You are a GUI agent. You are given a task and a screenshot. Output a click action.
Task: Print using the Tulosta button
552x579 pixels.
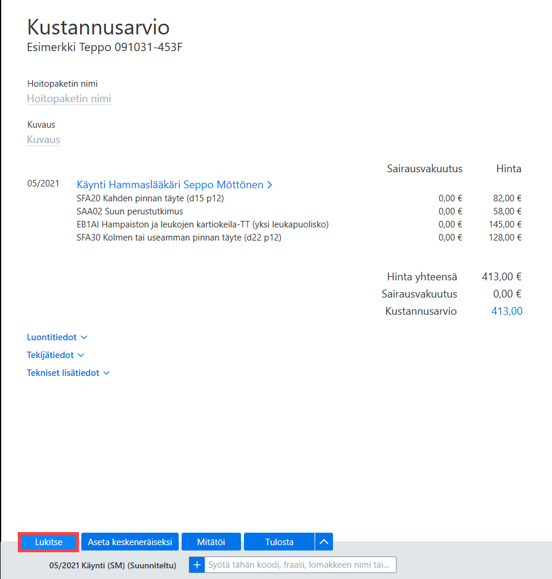(x=280, y=542)
